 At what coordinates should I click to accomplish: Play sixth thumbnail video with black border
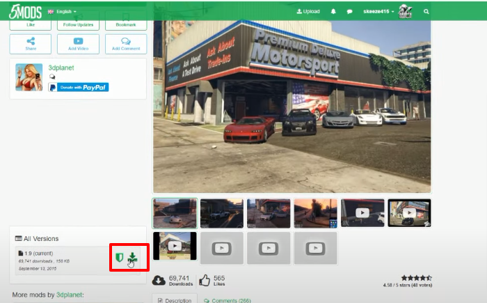tap(409, 213)
